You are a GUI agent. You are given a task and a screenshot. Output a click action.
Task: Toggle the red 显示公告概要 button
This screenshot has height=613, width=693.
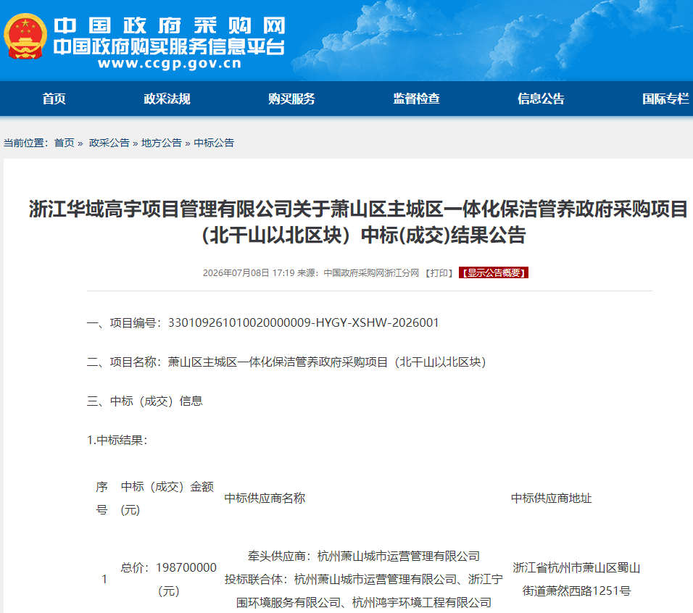coord(494,273)
